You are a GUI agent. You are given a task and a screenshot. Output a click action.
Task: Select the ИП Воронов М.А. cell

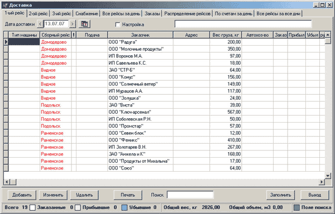pyautogui.click(x=140, y=56)
